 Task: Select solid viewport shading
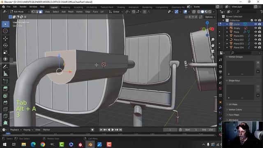click(x=203, y=12)
